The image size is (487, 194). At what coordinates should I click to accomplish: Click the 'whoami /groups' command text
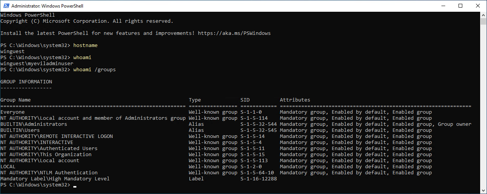coord(94,70)
